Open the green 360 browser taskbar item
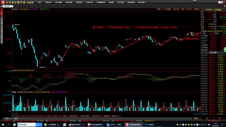Image resolution: width=226 pixels, height=127 pixels. click(52, 125)
